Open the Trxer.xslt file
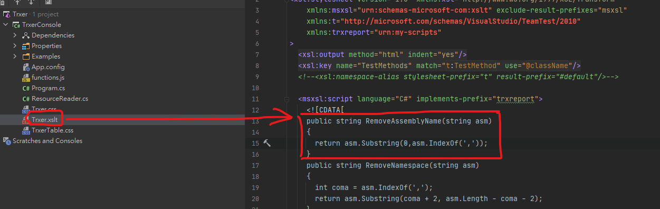The image size is (660, 209). click(44, 120)
